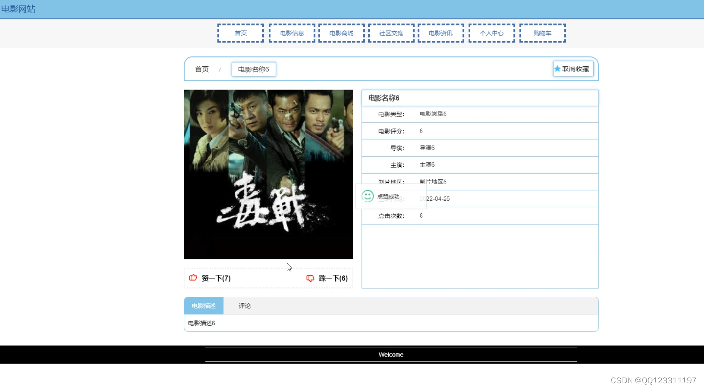Viewport: 704px width, 389px height.
Task: Click the star icon on 取消收藏
Action: pos(557,69)
